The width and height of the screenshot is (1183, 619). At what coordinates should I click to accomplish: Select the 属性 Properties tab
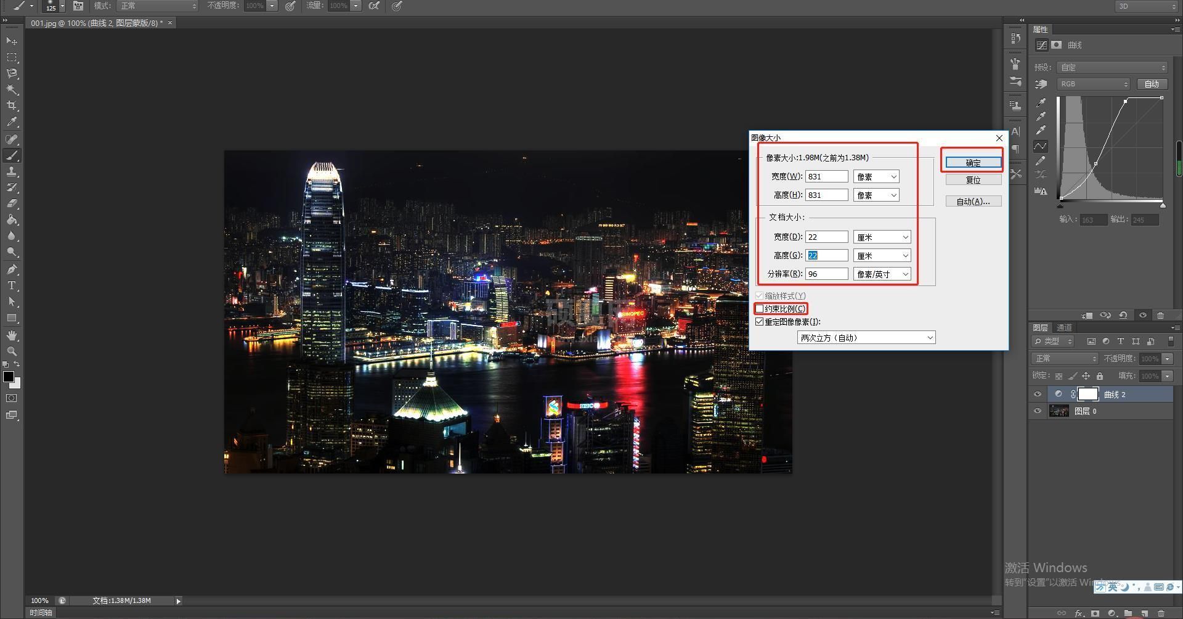[x=1041, y=30]
